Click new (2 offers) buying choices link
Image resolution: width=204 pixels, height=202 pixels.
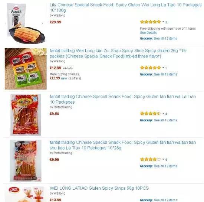pos(71,78)
